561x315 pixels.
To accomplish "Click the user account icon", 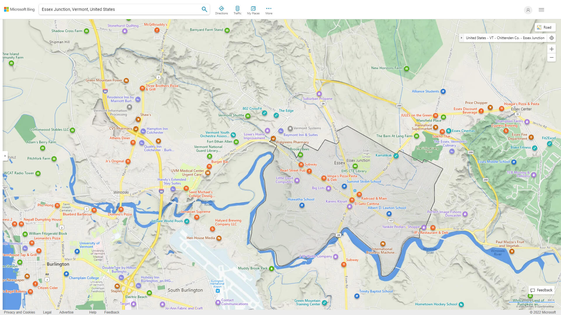I will coord(528,10).
